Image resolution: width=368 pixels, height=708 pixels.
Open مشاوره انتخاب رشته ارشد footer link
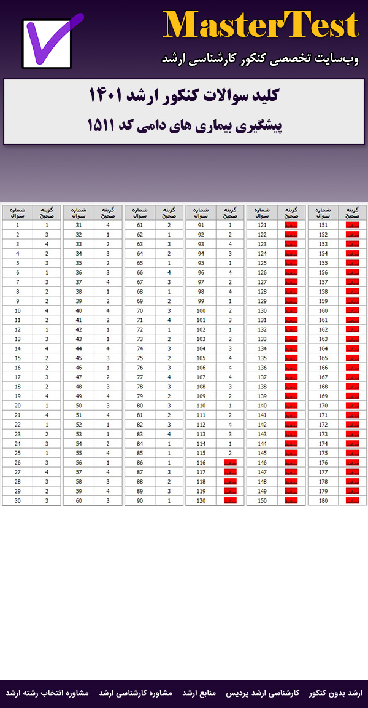[x=48, y=693]
